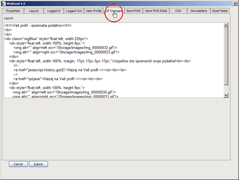Click the Webtool 4.5 title bar icon
This screenshot has height=180, width=239.
pyautogui.click(x=4, y=3)
